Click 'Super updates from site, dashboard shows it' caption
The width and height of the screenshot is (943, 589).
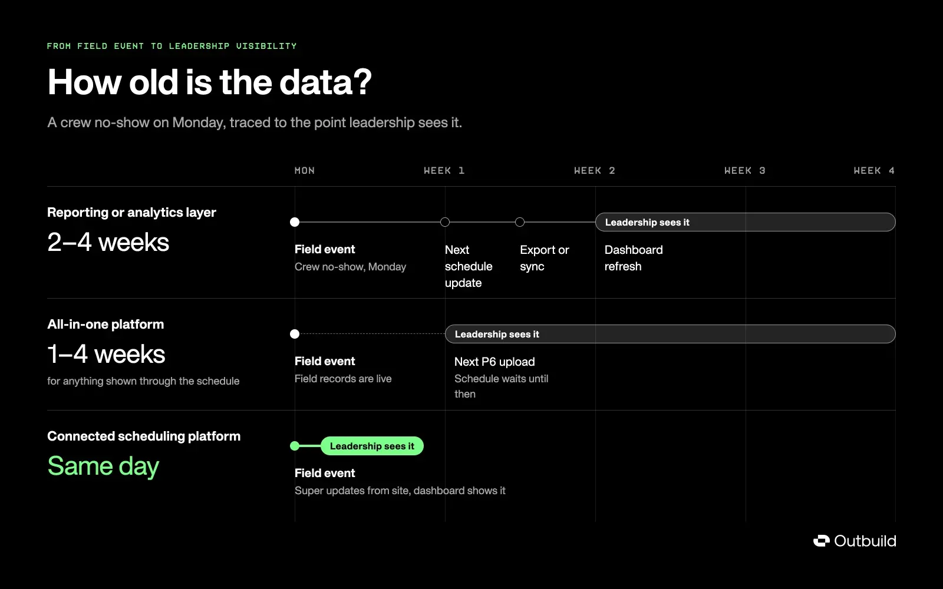400,491
